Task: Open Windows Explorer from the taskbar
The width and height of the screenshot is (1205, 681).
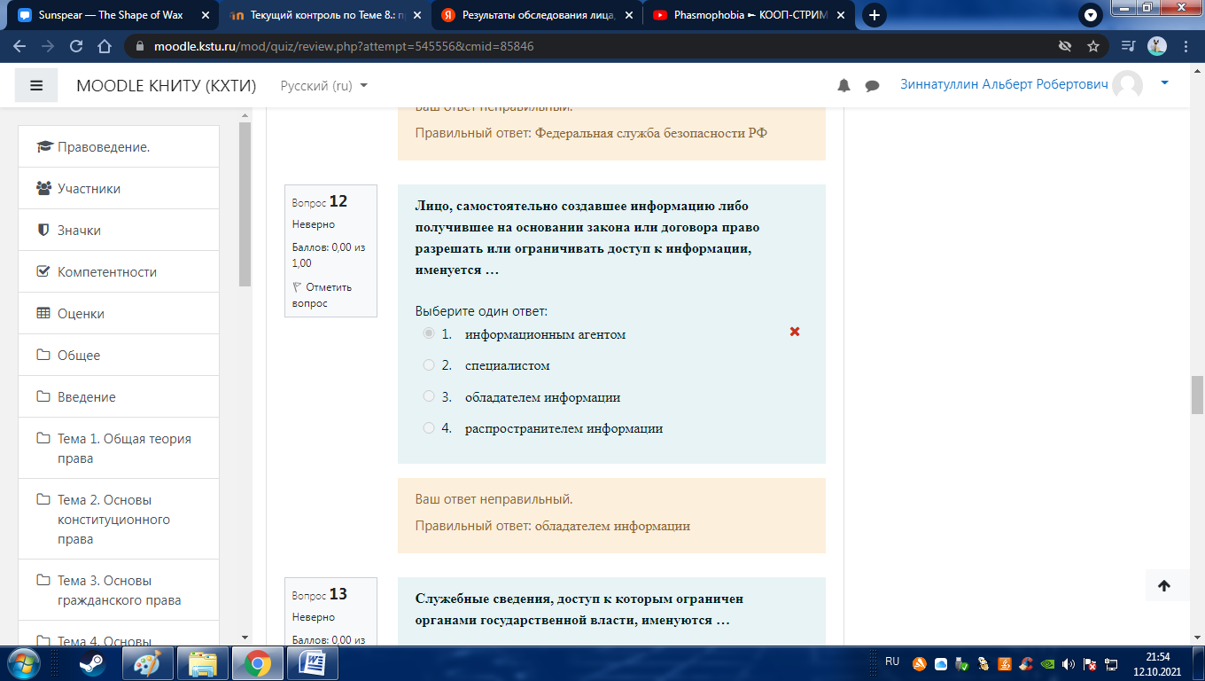Action: click(x=203, y=662)
